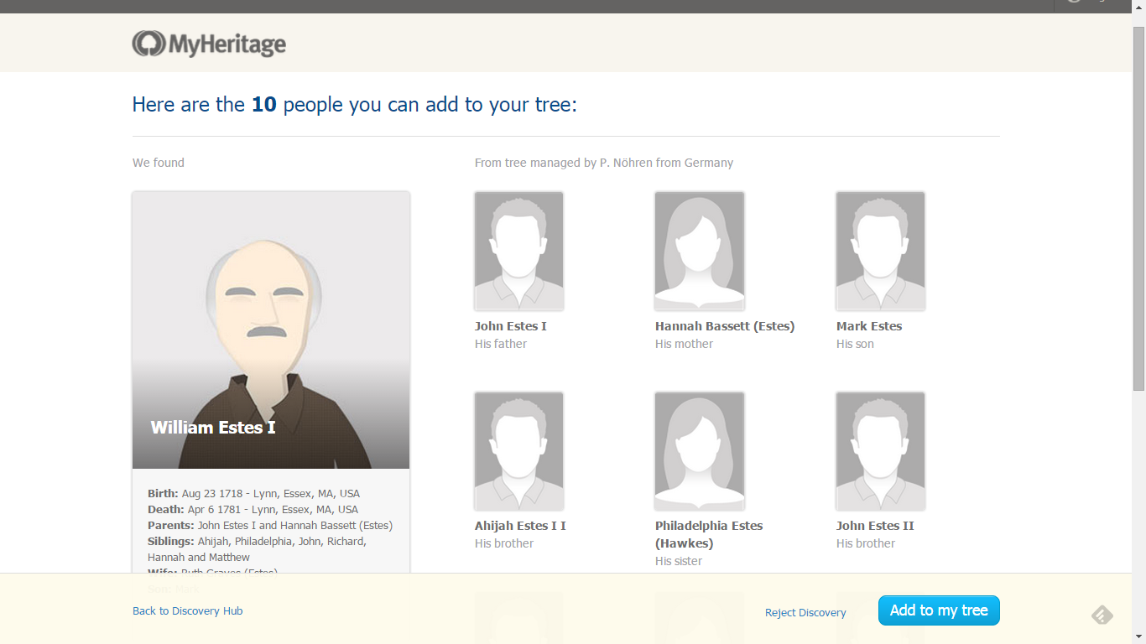Select Philadelphia Estes (Hawkes) portrait thumbnail
Viewport: 1146px width, 644px height.
(x=700, y=451)
